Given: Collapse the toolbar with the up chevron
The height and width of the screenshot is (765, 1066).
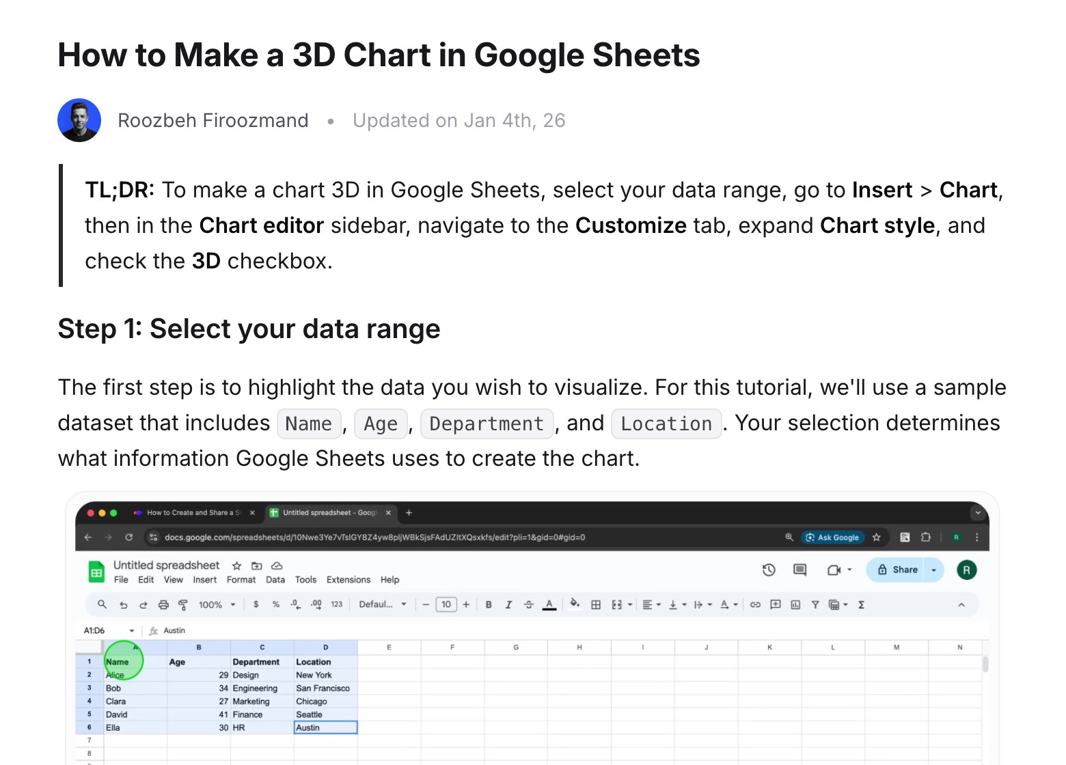Looking at the screenshot, I should (961, 604).
